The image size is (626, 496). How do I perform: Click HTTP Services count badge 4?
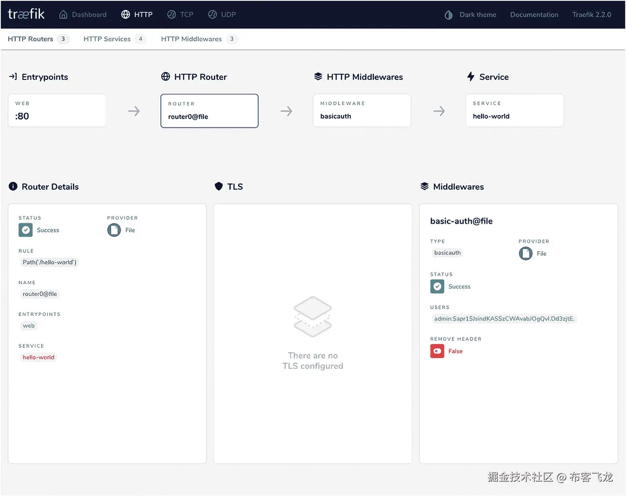(141, 39)
